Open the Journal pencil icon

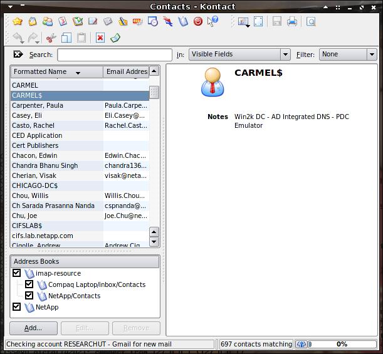point(93,21)
